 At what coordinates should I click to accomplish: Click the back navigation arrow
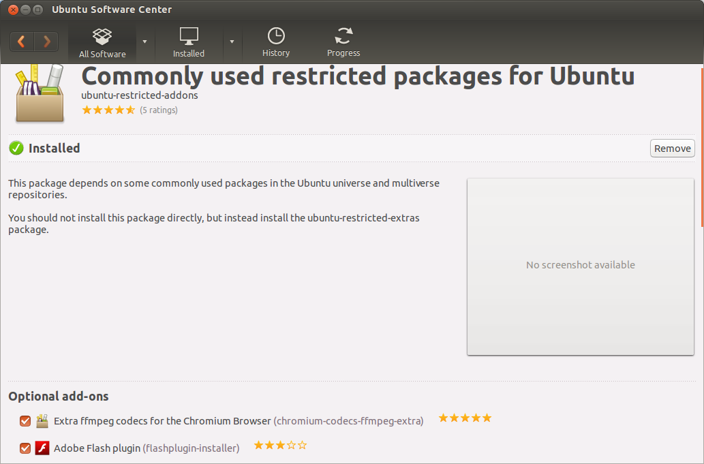pos(22,42)
